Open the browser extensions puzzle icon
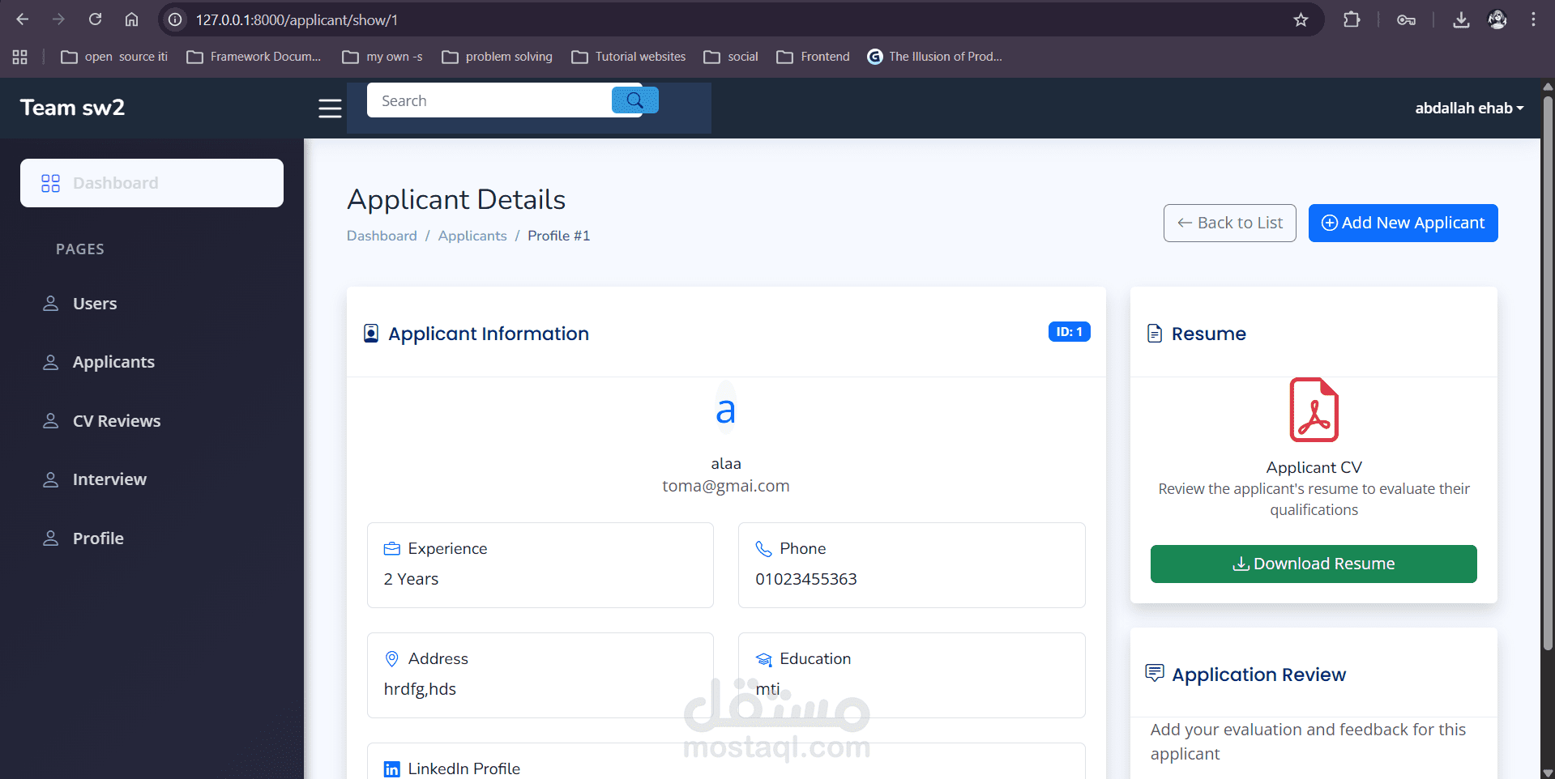Viewport: 1555px width, 779px height. [1352, 19]
